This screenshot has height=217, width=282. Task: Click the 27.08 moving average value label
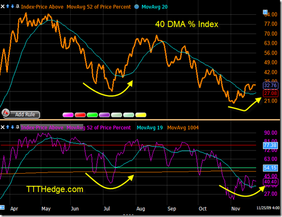pyautogui.click(x=270, y=93)
